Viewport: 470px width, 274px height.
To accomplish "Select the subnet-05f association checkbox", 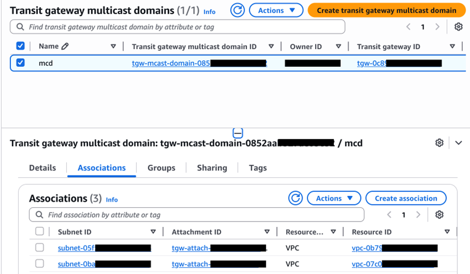I will [39, 248].
